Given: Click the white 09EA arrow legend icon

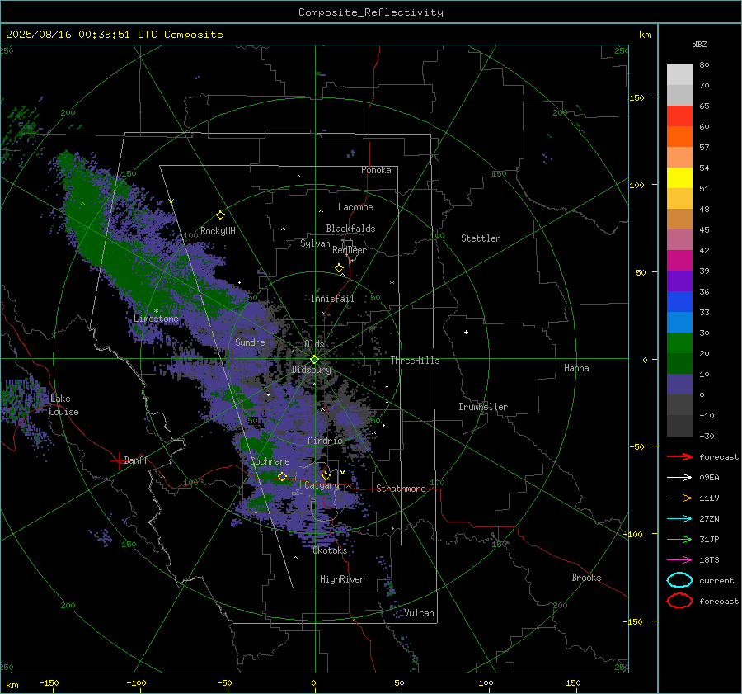Looking at the screenshot, I should pos(679,478).
